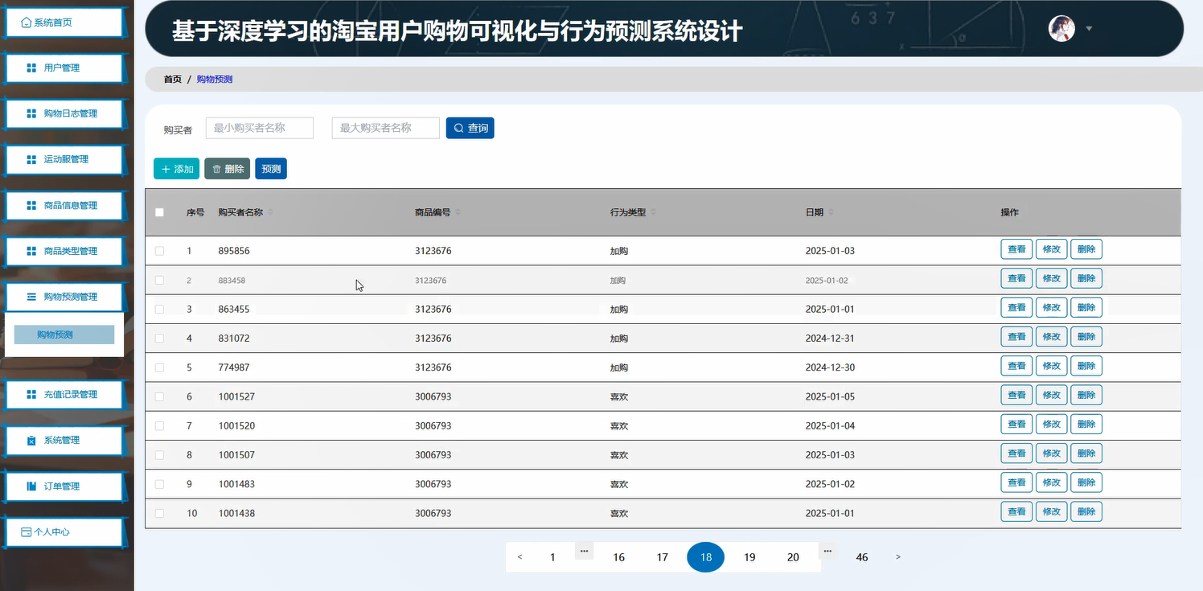
Task: Click the list icon next to 购物预测管理
Action: [x=31, y=298]
